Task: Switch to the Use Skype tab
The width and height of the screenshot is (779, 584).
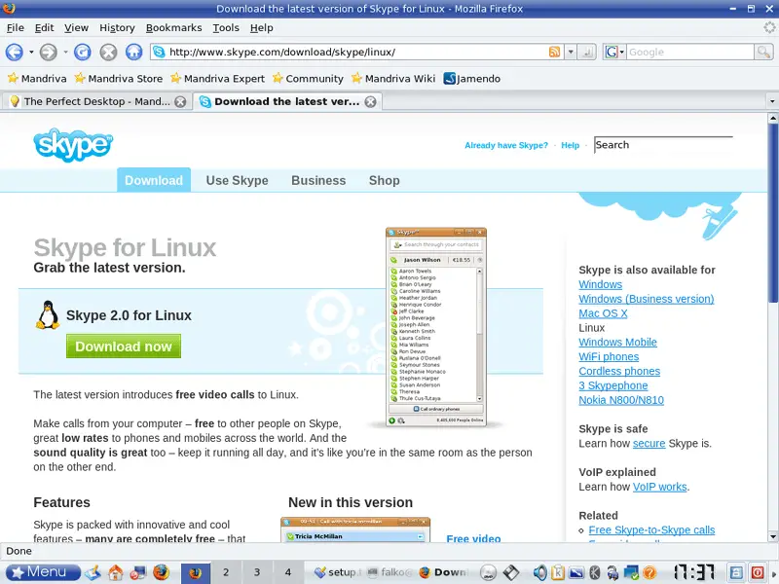Action: (237, 180)
